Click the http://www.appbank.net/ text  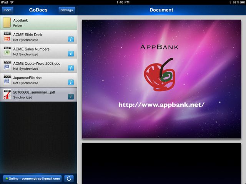(161, 105)
